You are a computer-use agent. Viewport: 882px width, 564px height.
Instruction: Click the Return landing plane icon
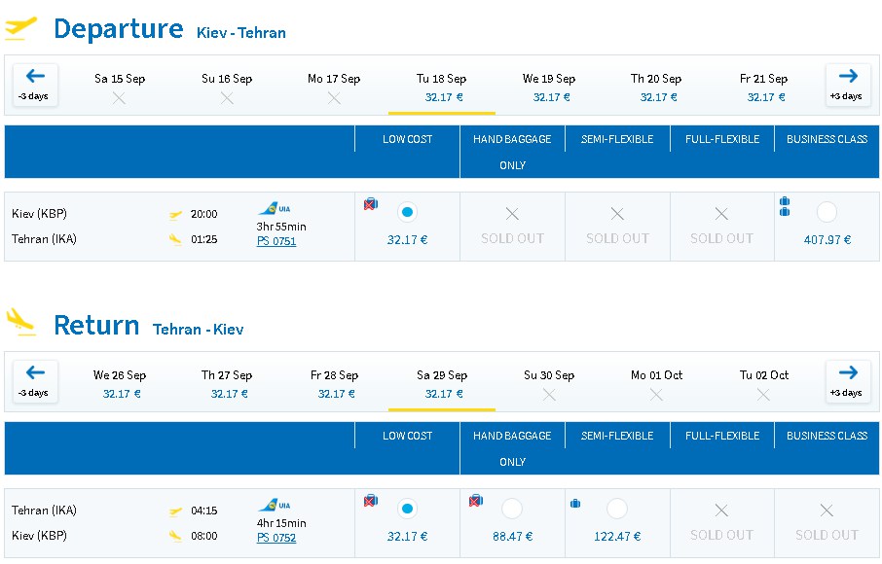(x=20, y=323)
